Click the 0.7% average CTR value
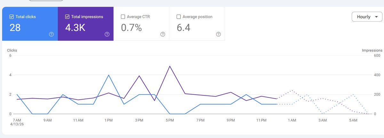384x138 pixels. 131,28
